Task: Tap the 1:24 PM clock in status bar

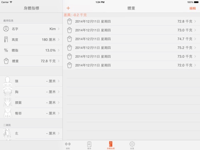Action: pos(100,2)
